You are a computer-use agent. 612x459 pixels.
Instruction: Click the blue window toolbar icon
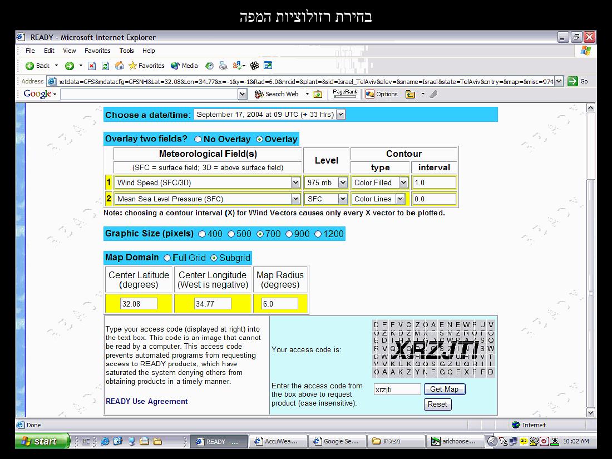tap(268, 66)
